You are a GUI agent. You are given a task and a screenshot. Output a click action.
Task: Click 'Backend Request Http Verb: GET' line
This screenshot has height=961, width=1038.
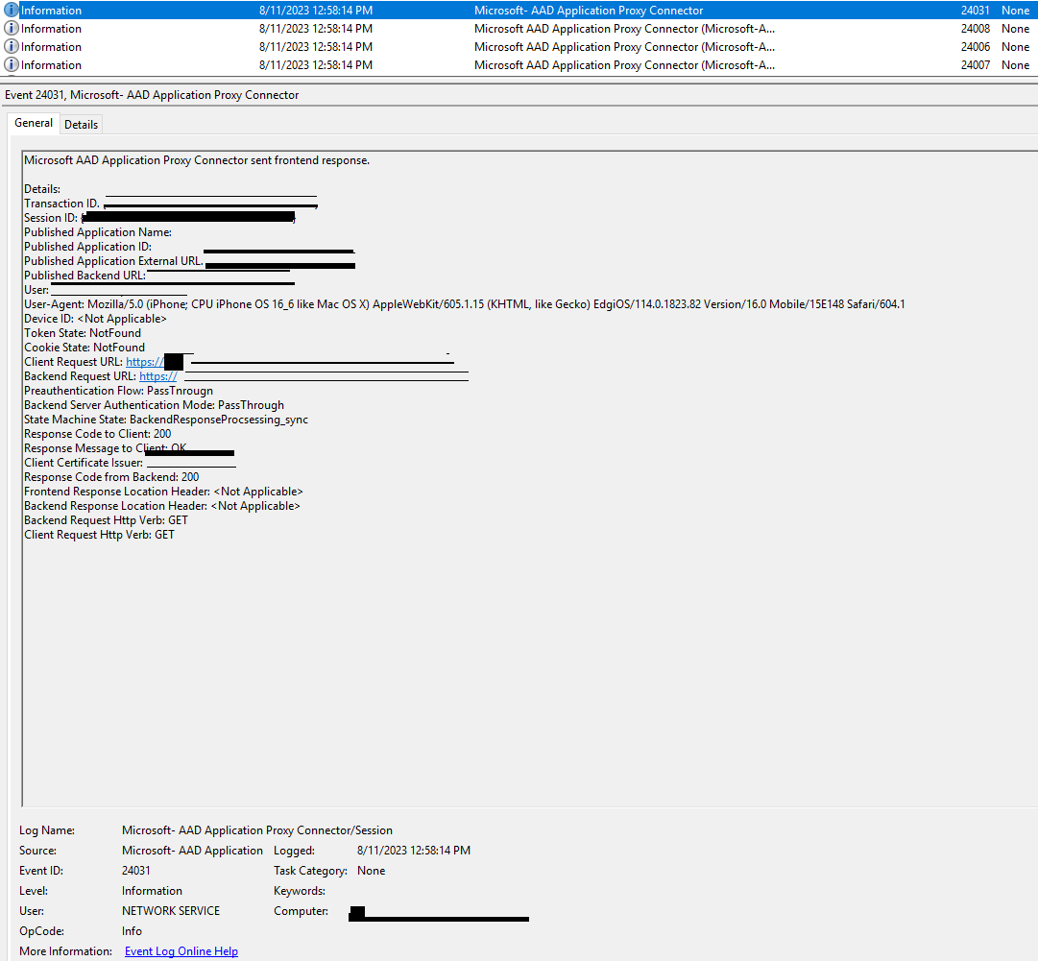106,520
